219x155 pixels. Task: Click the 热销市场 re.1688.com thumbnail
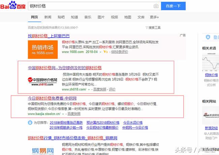[43, 50]
